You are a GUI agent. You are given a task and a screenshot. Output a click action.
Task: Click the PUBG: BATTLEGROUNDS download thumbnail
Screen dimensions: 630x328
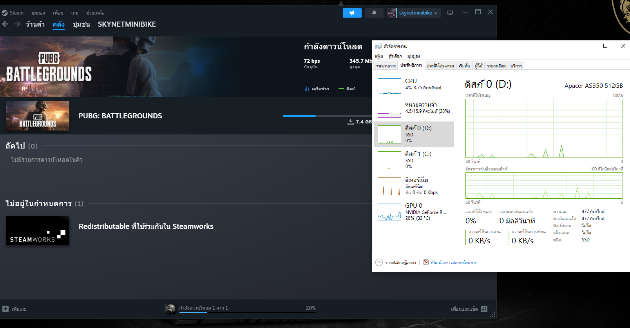[x=38, y=116]
